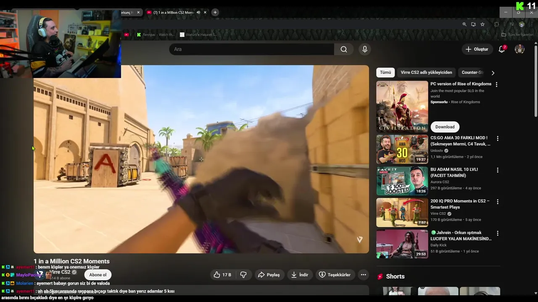This screenshot has height=302, width=538.
Task: Click Download on Rise of Kingdoms ad
Action: coord(445,127)
